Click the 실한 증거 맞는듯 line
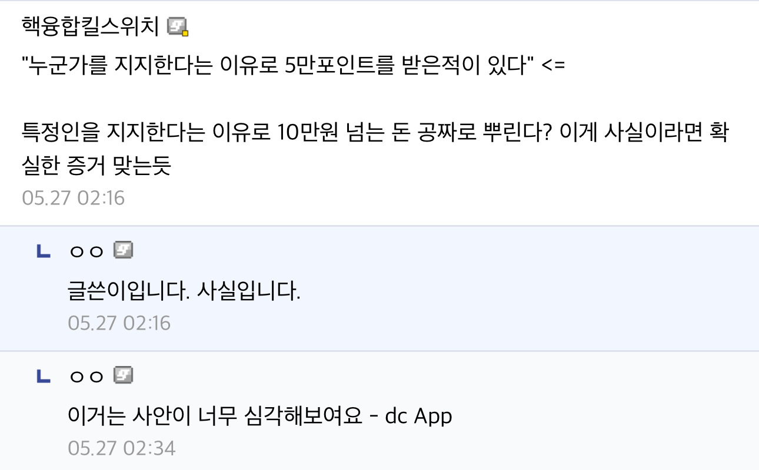The image size is (759, 470). click(96, 166)
